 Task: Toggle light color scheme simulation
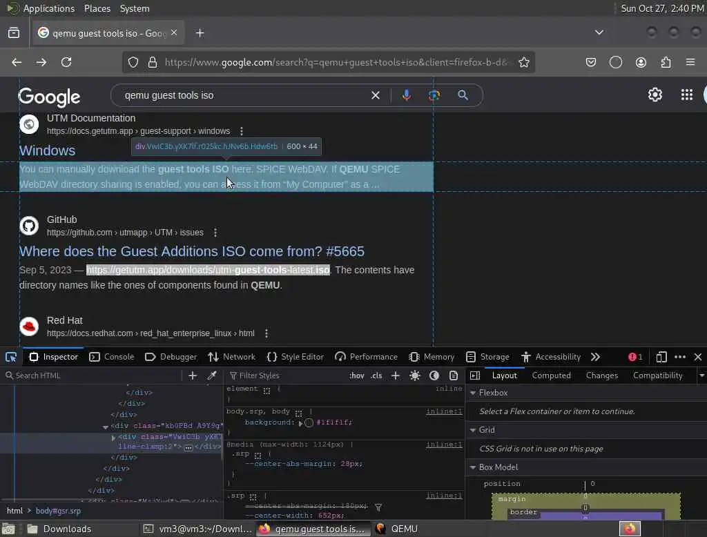tap(415, 375)
